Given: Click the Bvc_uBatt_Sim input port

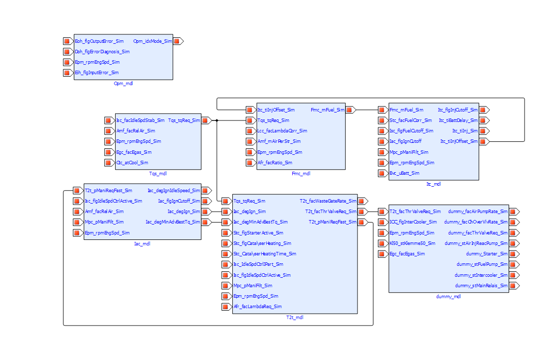Looking at the screenshot, I should click(381, 173).
